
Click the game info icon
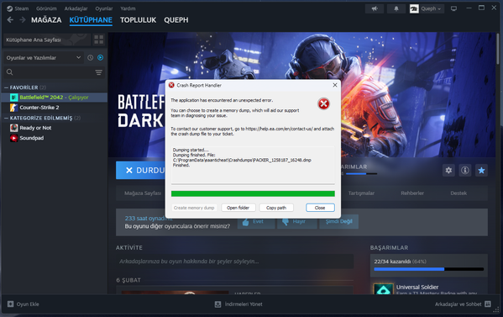[465, 170]
